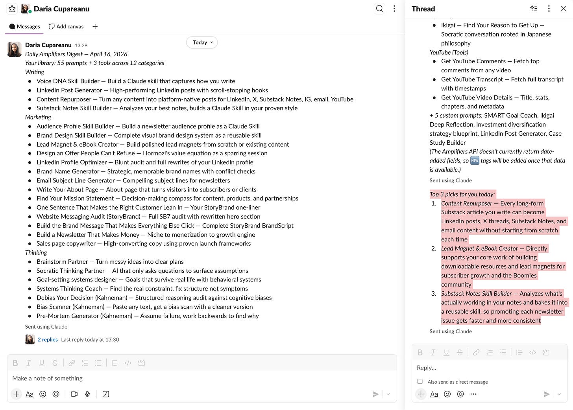Viewport: 573px width, 410px height.
Task: Open schedule send dropdown in main composer
Action: coord(388,394)
